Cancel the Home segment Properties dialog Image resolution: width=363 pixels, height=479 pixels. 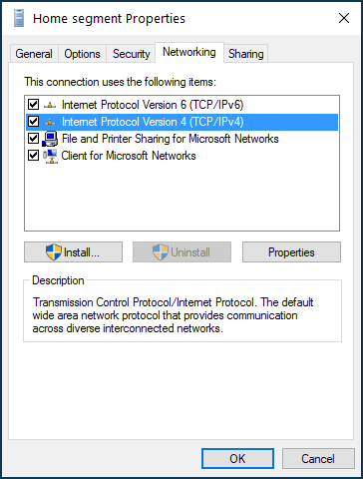pyautogui.click(x=318, y=459)
